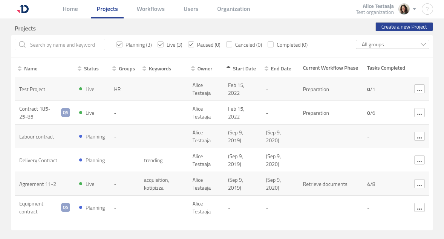Viewport: 444px width, 239px height.
Task: Enable the Completed (0) filter checkbox
Action: point(271,44)
